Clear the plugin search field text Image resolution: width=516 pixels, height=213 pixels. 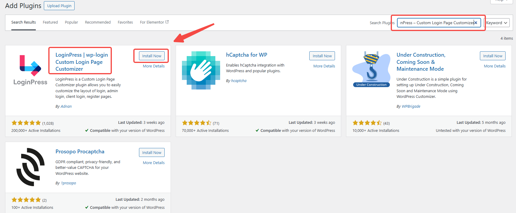pos(476,23)
